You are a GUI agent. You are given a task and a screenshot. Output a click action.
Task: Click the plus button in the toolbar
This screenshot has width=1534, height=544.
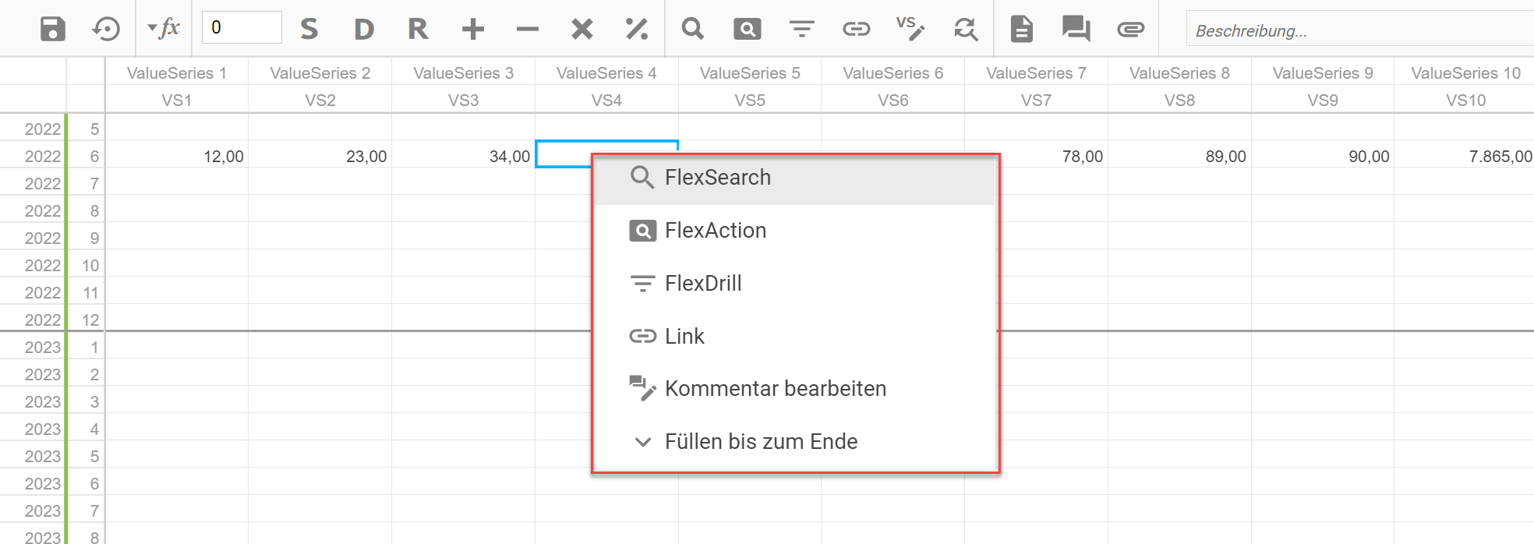pyautogui.click(x=472, y=28)
